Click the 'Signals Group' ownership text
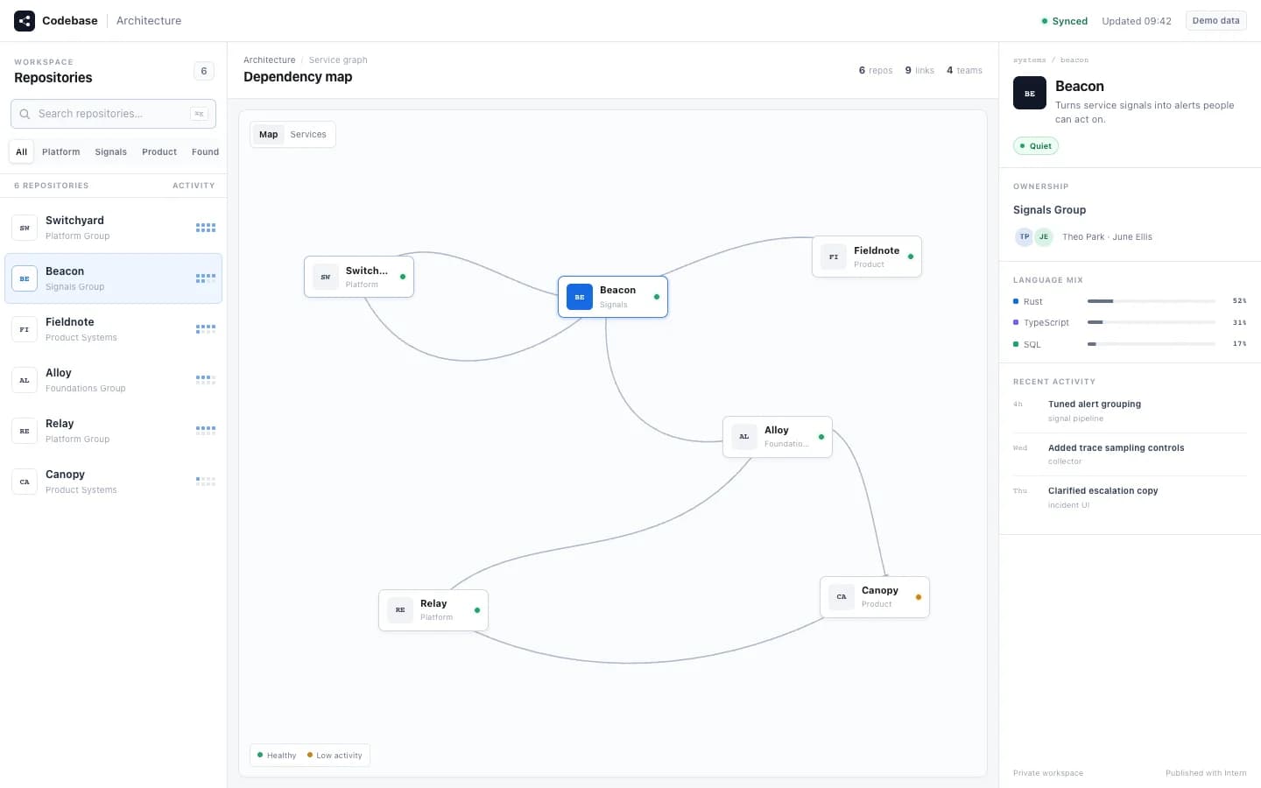1261x788 pixels. tap(1049, 210)
